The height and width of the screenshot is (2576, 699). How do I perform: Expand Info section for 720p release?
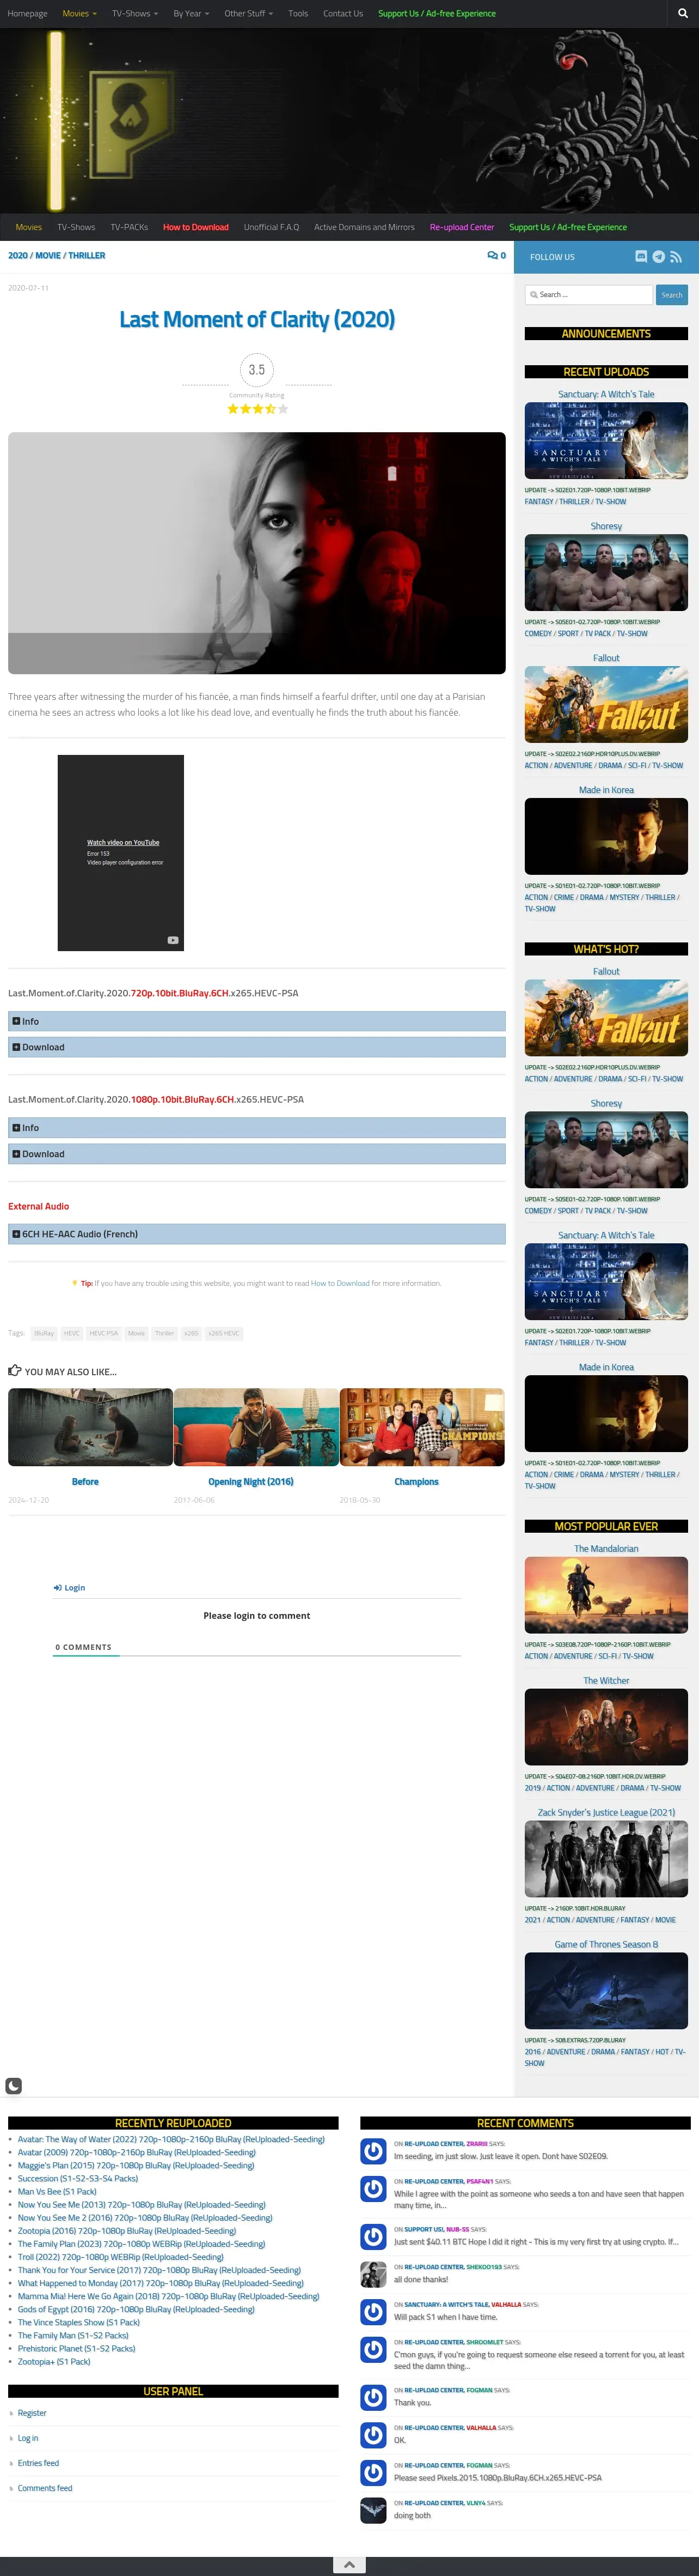[x=256, y=1021]
